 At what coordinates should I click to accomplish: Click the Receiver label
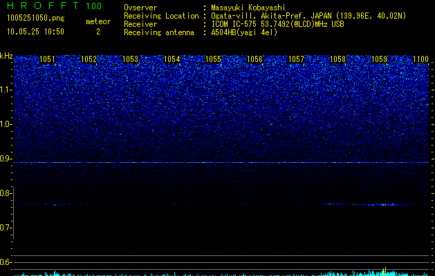pos(140,24)
